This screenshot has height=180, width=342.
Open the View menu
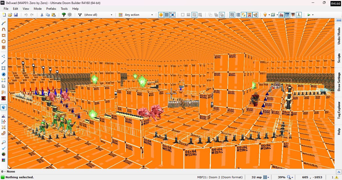pyautogui.click(x=26, y=8)
